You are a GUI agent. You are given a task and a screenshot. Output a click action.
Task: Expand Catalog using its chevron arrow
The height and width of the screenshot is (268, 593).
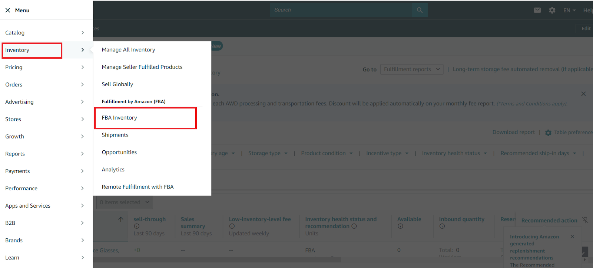point(83,33)
